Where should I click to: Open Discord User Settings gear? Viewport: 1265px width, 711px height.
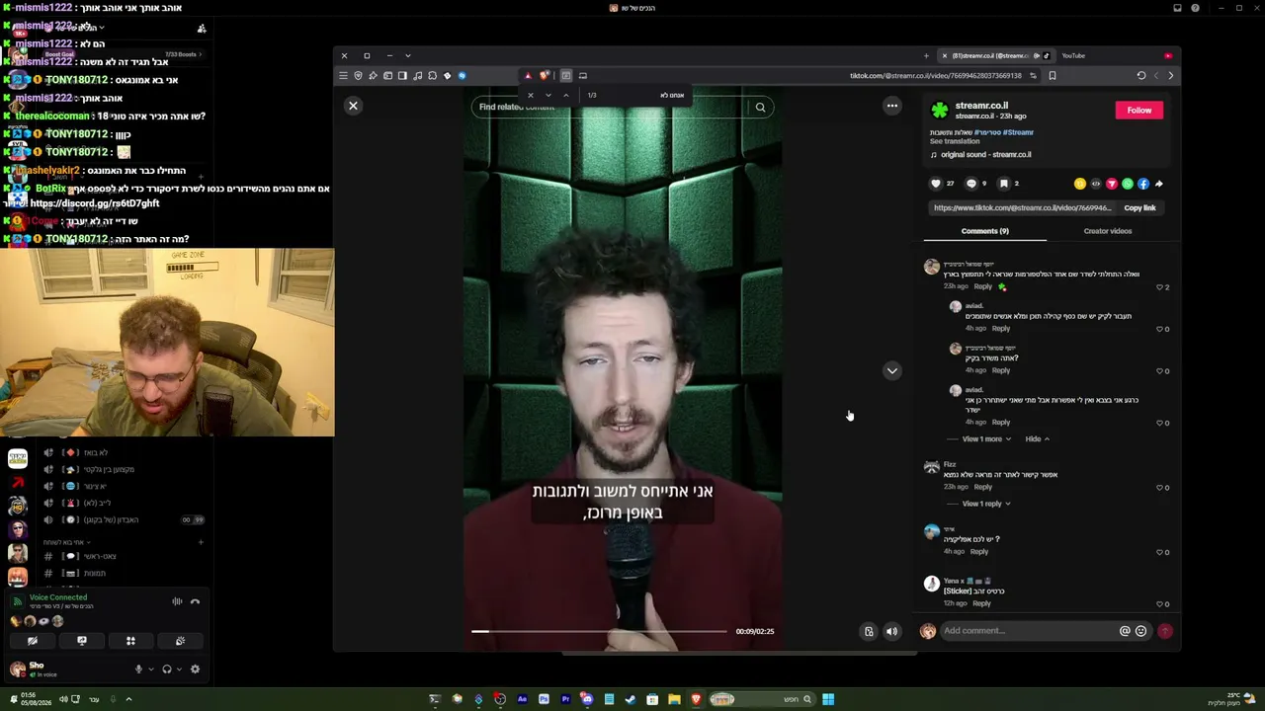point(195,670)
